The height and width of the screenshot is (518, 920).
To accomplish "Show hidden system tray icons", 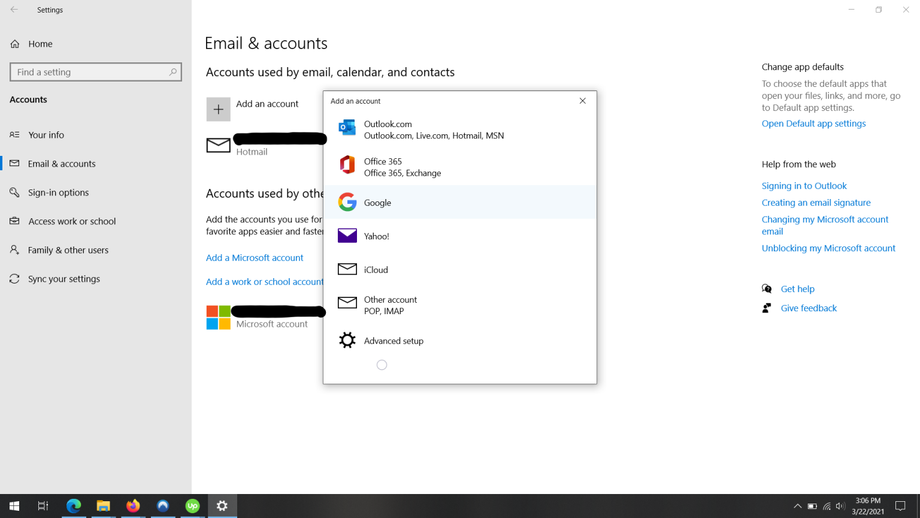I will pos(797,506).
